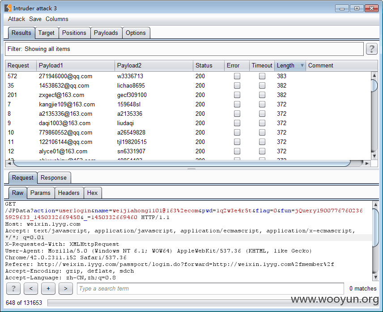Viewport: 383px width, 312px height.
Task: Click request pane scroll up arrow
Action: (375, 204)
